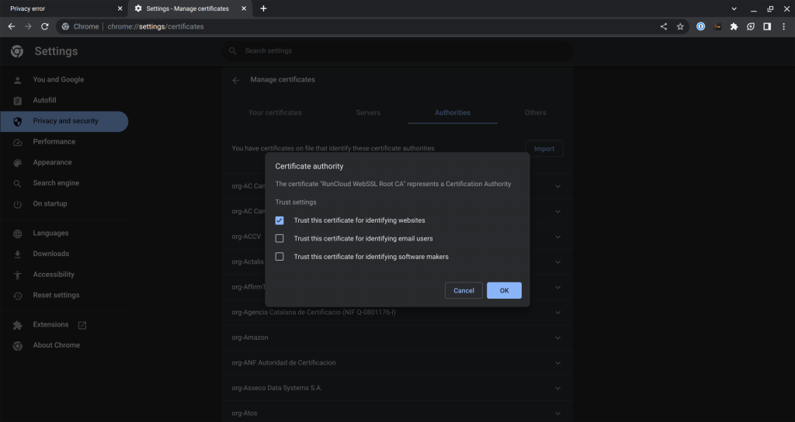Expand org-ANF Autoridad de Certificacion entry
Viewport: 795px width, 422px height.
(557, 363)
